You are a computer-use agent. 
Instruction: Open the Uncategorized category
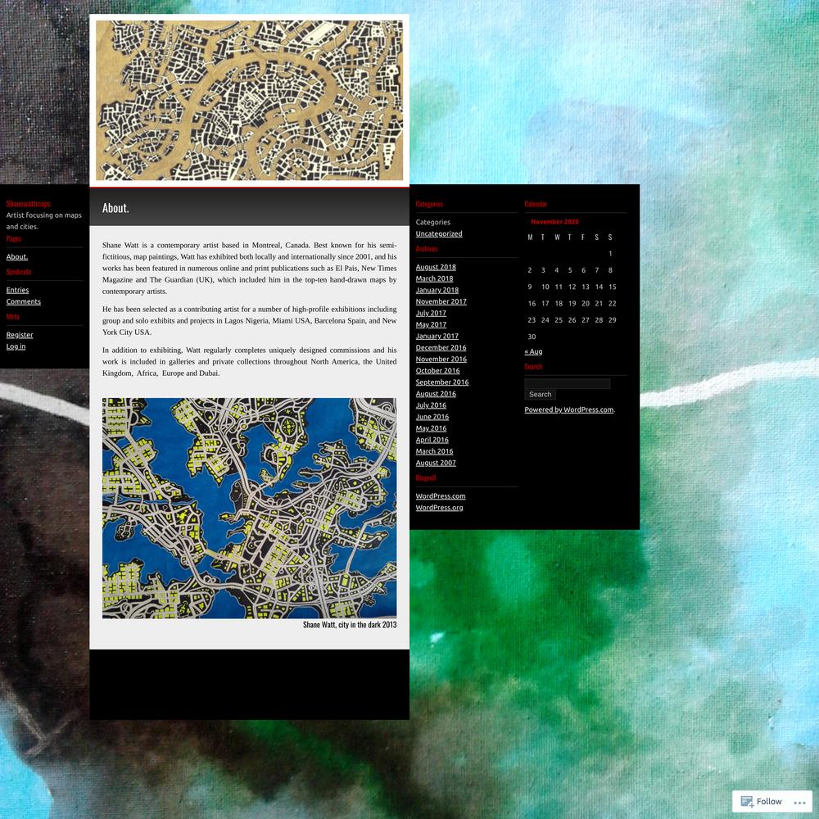click(439, 234)
